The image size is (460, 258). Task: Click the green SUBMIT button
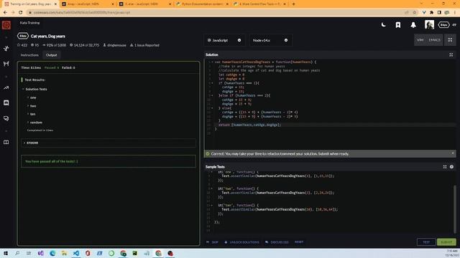(446, 242)
